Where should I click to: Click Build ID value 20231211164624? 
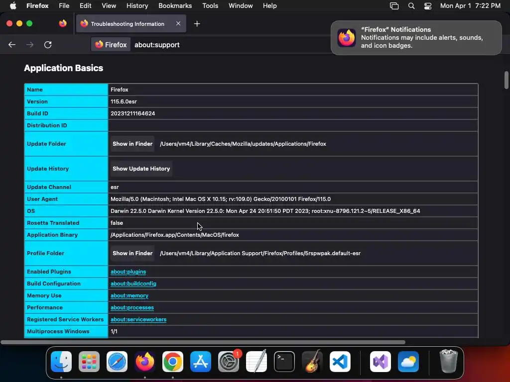(132, 113)
